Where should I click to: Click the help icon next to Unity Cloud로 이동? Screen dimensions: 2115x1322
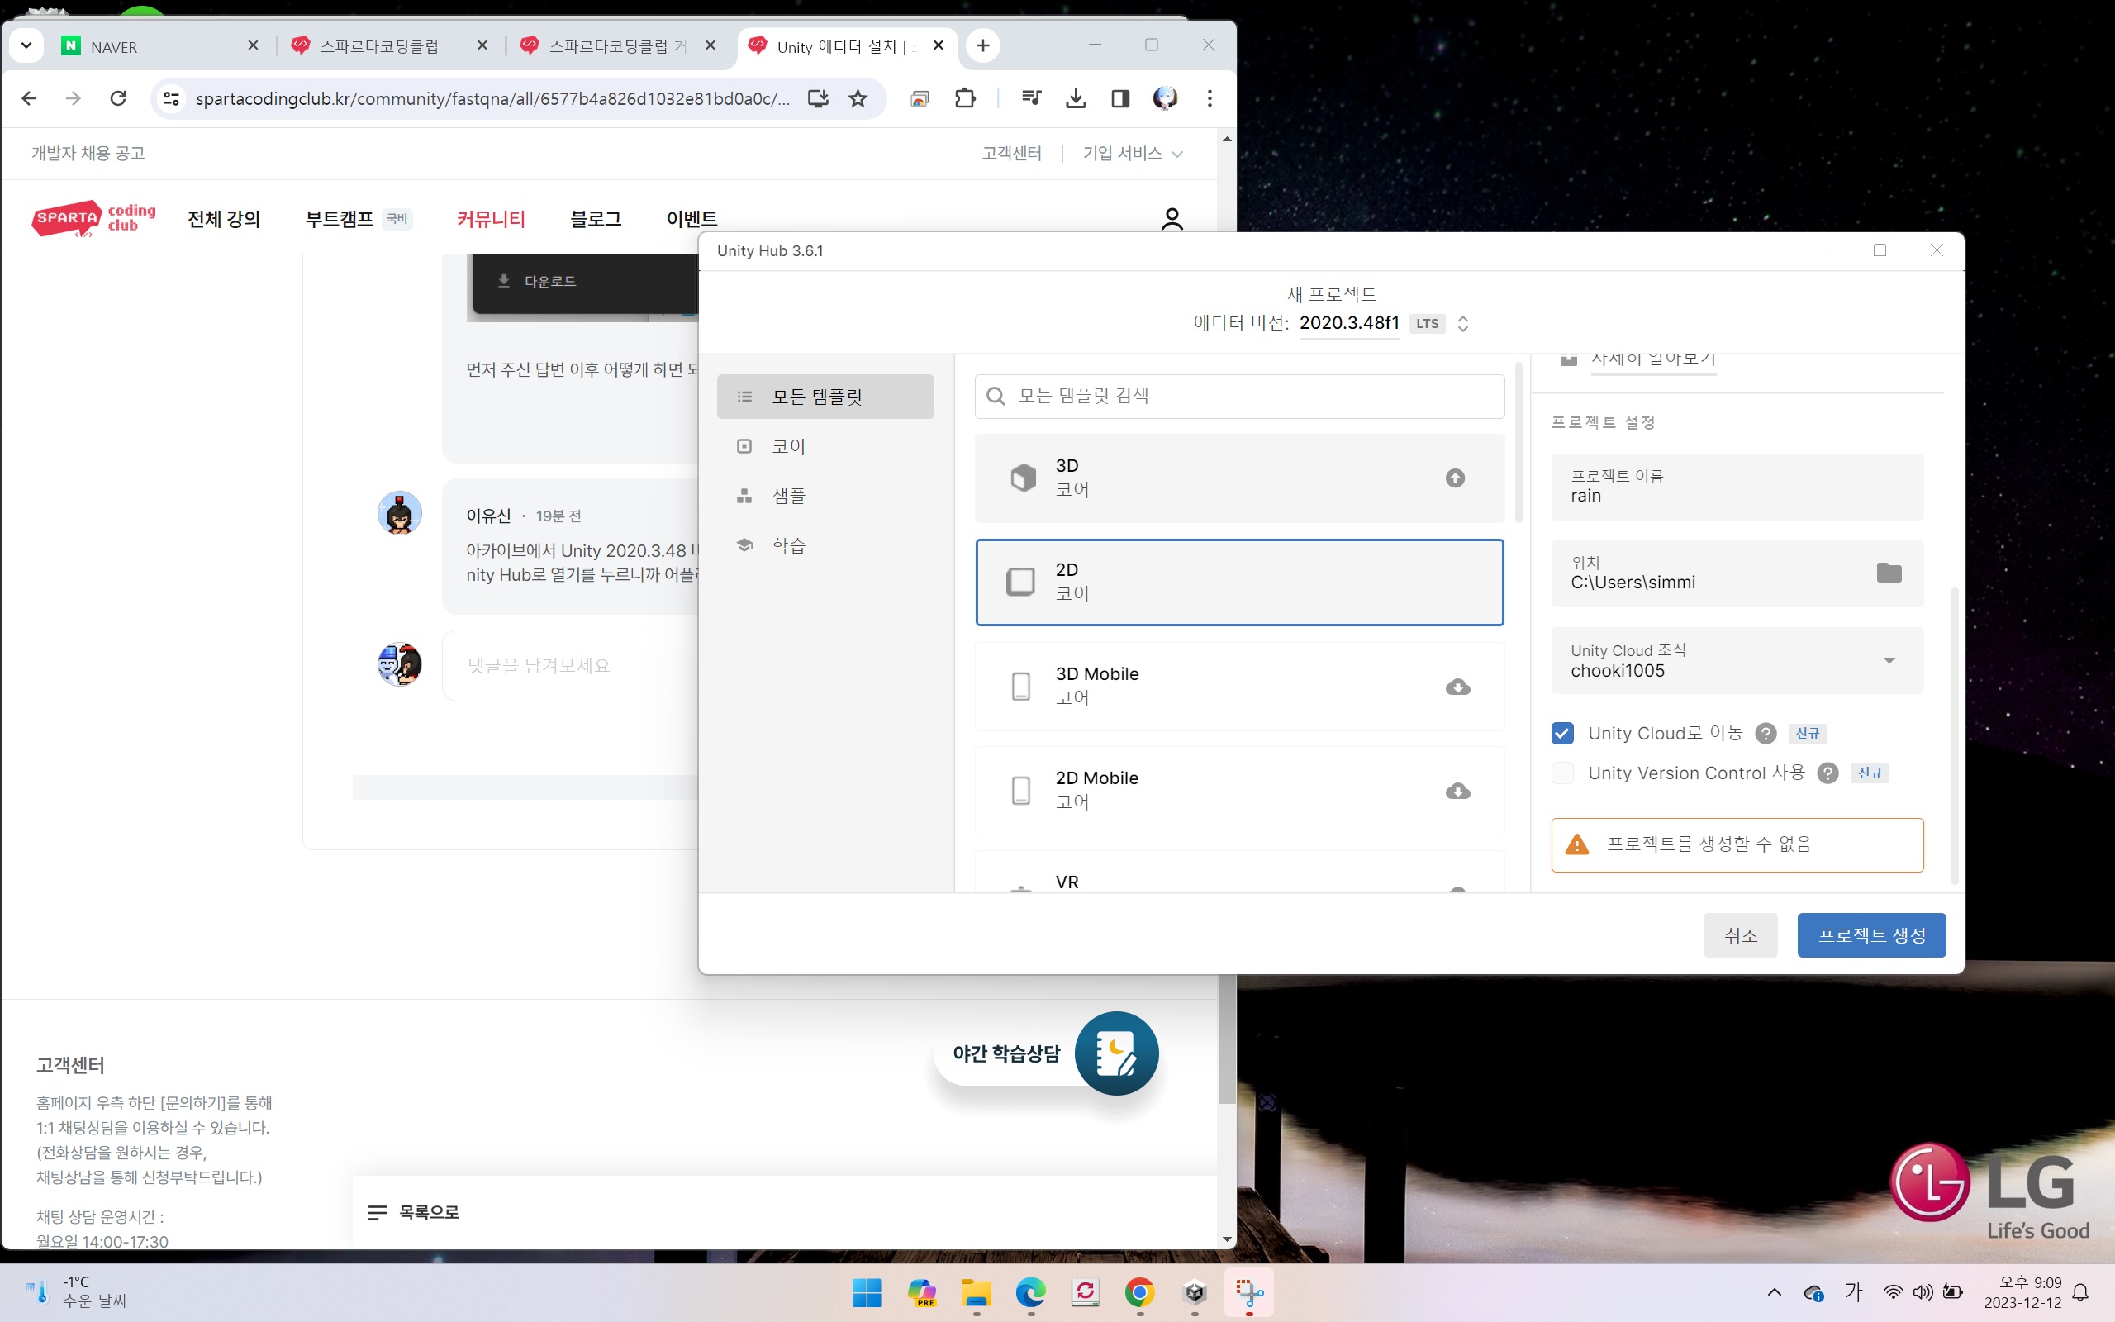pyautogui.click(x=1766, y=734)
